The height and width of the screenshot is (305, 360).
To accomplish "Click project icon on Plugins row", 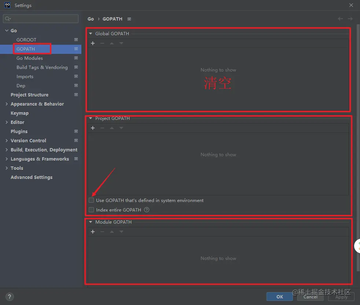I will tap(76, 131).
